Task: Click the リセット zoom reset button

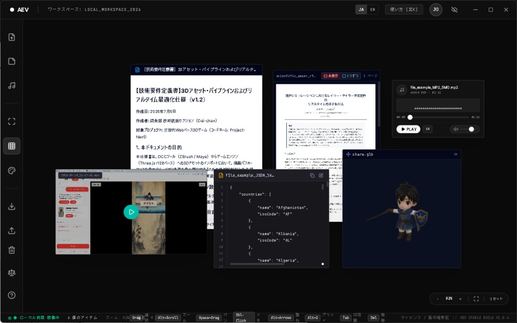Action: [496, 299]
